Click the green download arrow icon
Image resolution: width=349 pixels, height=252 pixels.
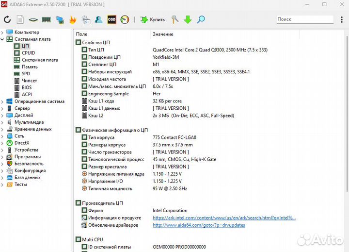click(x=188, y=19)
